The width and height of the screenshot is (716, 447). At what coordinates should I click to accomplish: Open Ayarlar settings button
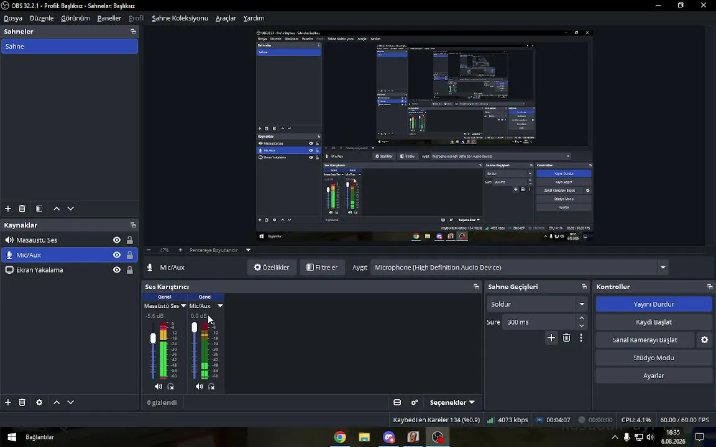(654, 376)
